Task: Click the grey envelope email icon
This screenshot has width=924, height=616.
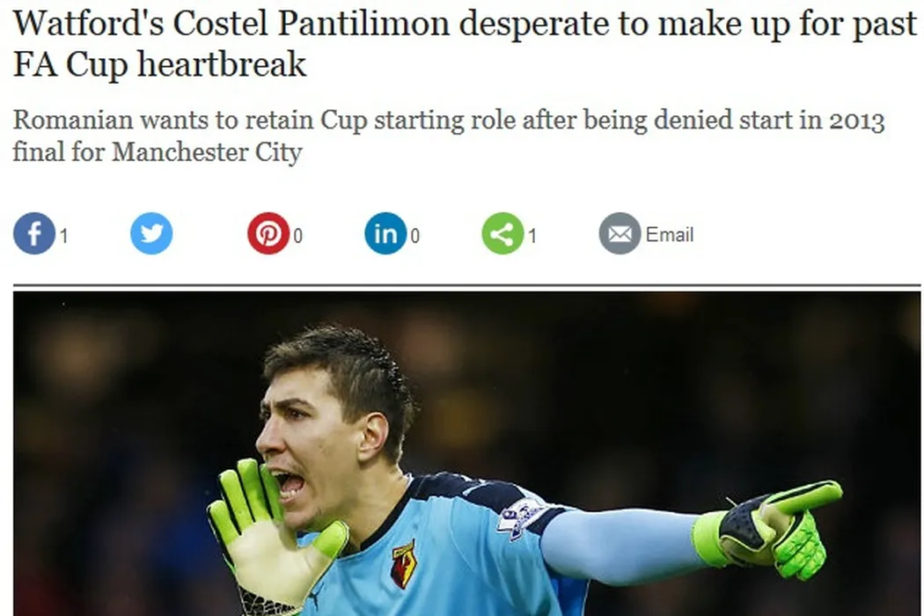Action: point(620,233)
